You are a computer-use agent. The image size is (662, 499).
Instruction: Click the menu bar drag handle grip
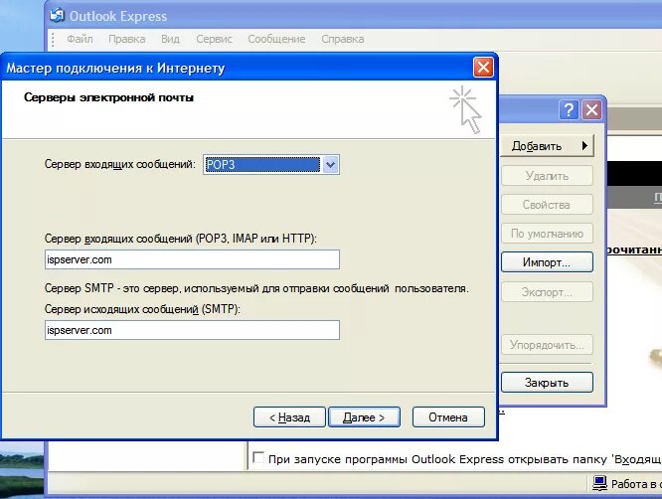point(53,39)
